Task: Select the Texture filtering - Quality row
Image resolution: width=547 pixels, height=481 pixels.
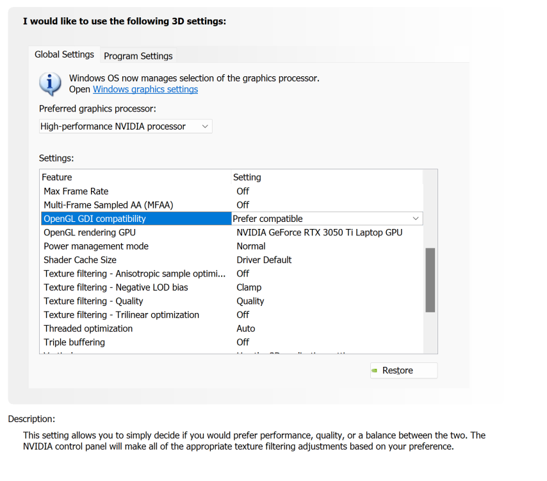Action: click(94, 301)
